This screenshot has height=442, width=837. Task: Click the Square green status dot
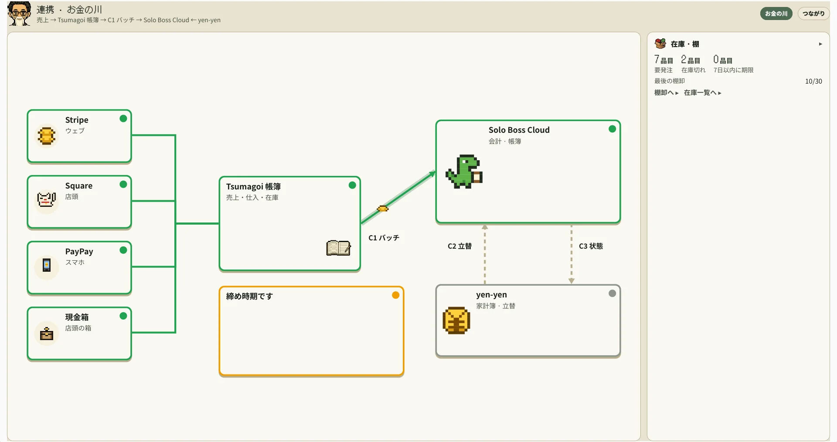(123, 184)
